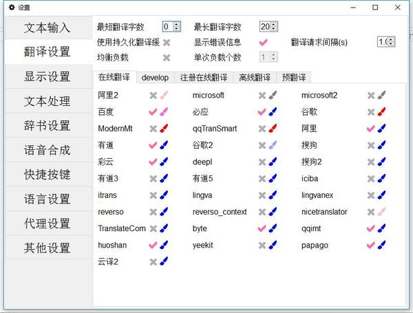Click gray brush icon for microsoft2
Image resolution: width=413 pixels, height=313 pixels.
(x=381, y=95)
